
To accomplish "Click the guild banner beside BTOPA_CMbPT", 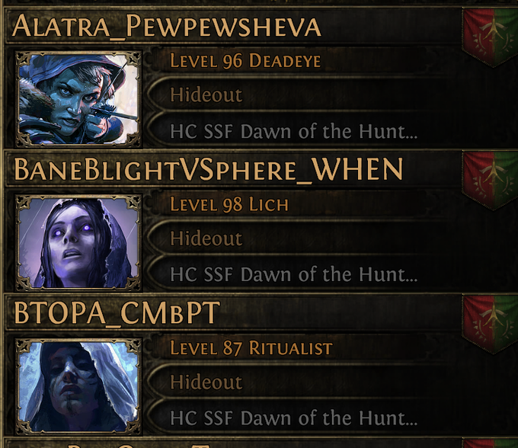I will click(490, 324).
